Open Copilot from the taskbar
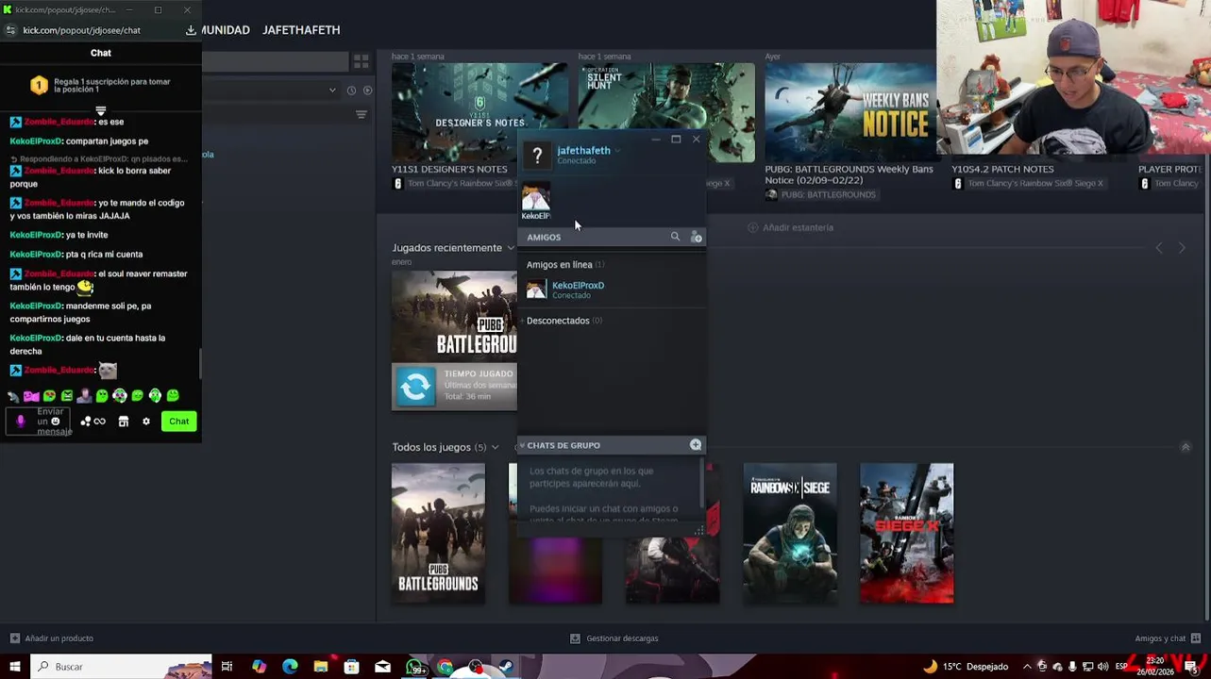Image resolution: width=1211 pixels, height=679 pixels. 259,667
